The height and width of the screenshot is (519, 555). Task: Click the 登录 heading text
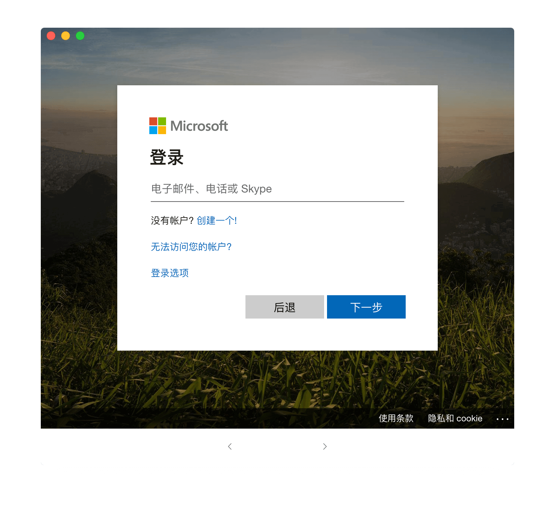click(167, 157)
